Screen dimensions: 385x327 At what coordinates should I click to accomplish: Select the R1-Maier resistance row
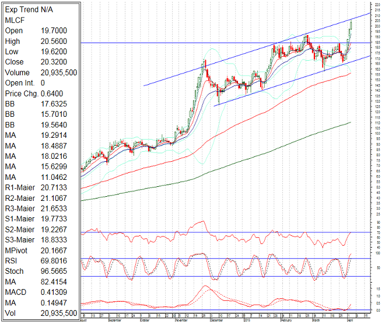coord(40,187)
